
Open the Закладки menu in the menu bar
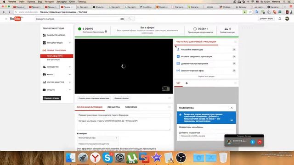[62, 2]
